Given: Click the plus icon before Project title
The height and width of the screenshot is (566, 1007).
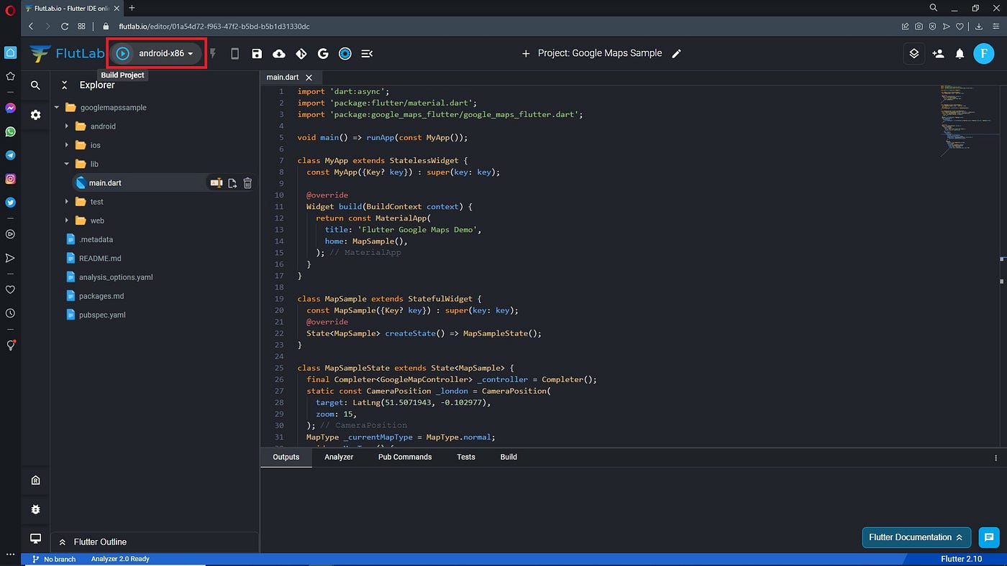Looking at the screenshot, I should point(526,53).
